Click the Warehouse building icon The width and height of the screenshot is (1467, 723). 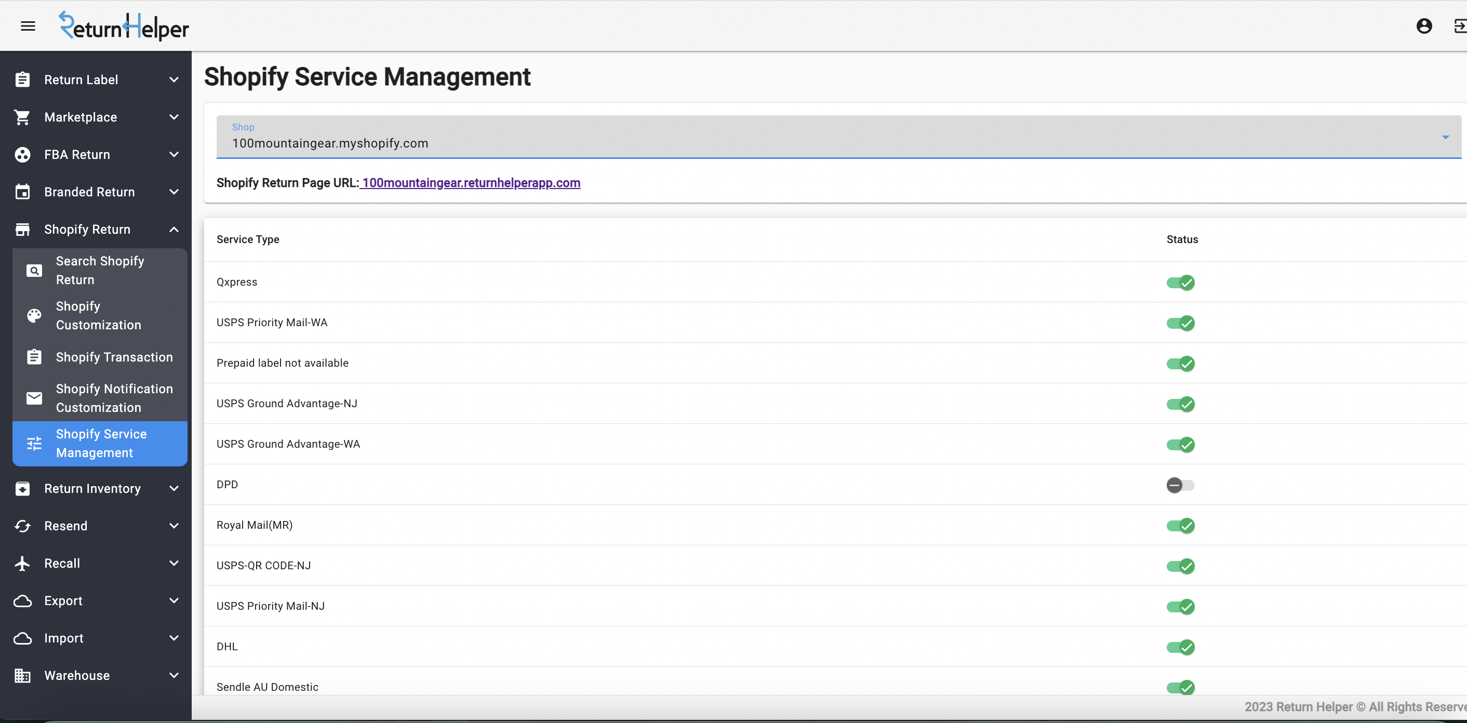pyautogui.click(x=22, y=675)
